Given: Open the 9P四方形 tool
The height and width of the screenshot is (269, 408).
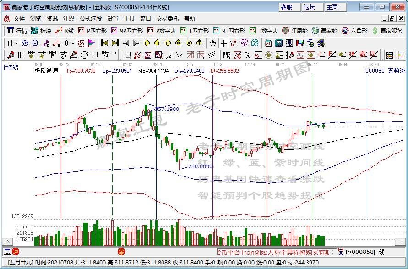Looking at the screenshot, I should (x=127, y=31).
